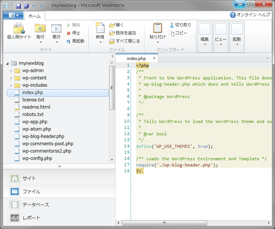The image size is (275, 229).
Task: Open オンライン ヘルプ link
Action: point(250,15)
